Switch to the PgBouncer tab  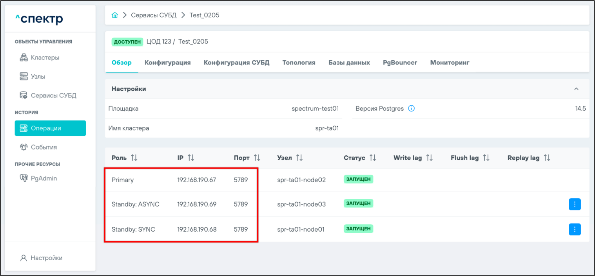pyautogui.click(x=400, y=63)
